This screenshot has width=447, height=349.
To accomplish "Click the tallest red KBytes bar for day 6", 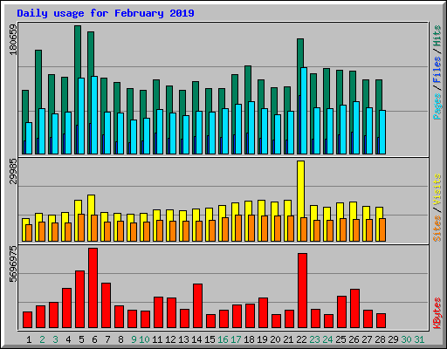I will point(93,288).
